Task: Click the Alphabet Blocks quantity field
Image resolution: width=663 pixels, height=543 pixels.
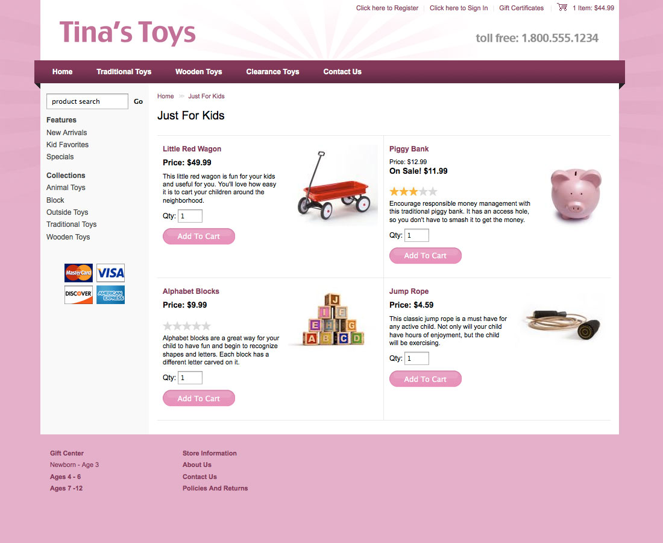Action: point(190,378)
